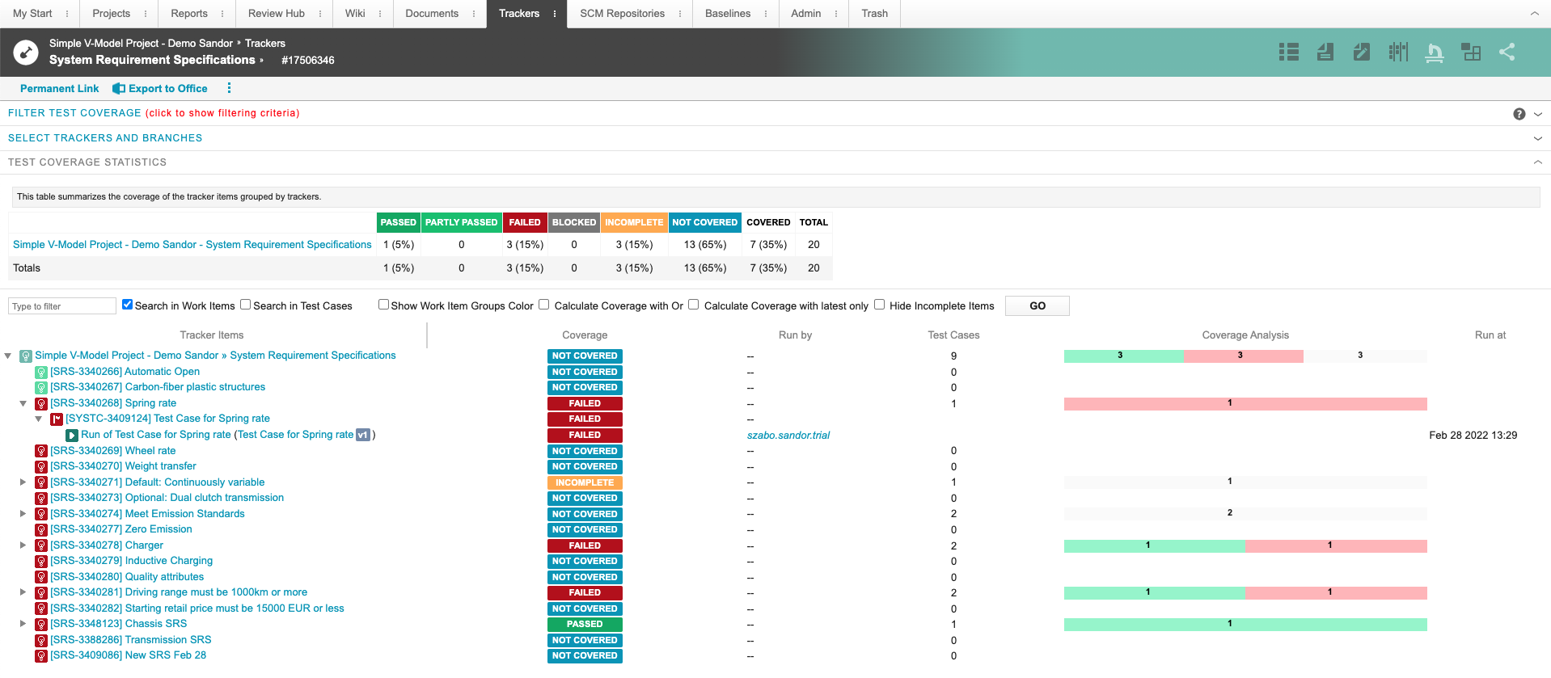Click icon of SRS-3340278 Charger
Viewport: 1551px width, 678px height.
[41, 545]
